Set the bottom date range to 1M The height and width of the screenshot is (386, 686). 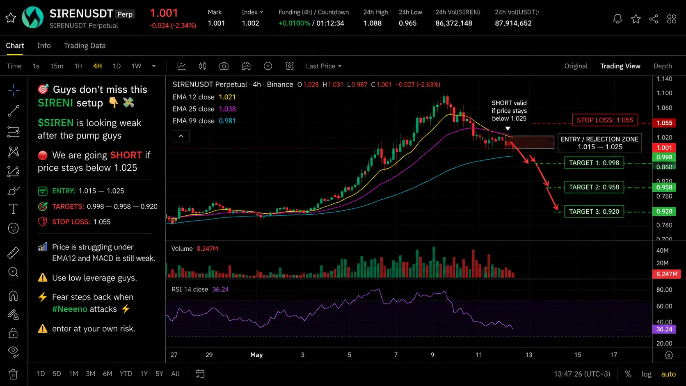pyautogui.click(x=73, y=374)
